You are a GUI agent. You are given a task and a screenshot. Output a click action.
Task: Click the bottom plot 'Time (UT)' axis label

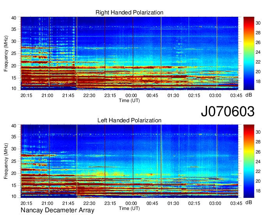pyautogui.click(x=129, y=208)
